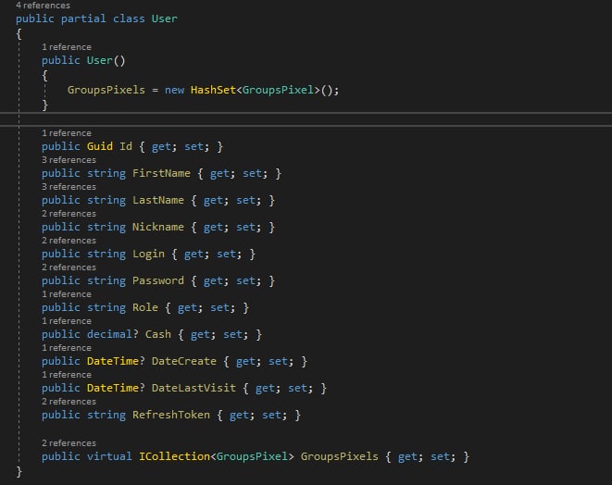
Task: Click GroupsPixel inside the ICollection generic argument
Action: click(252, 456)
